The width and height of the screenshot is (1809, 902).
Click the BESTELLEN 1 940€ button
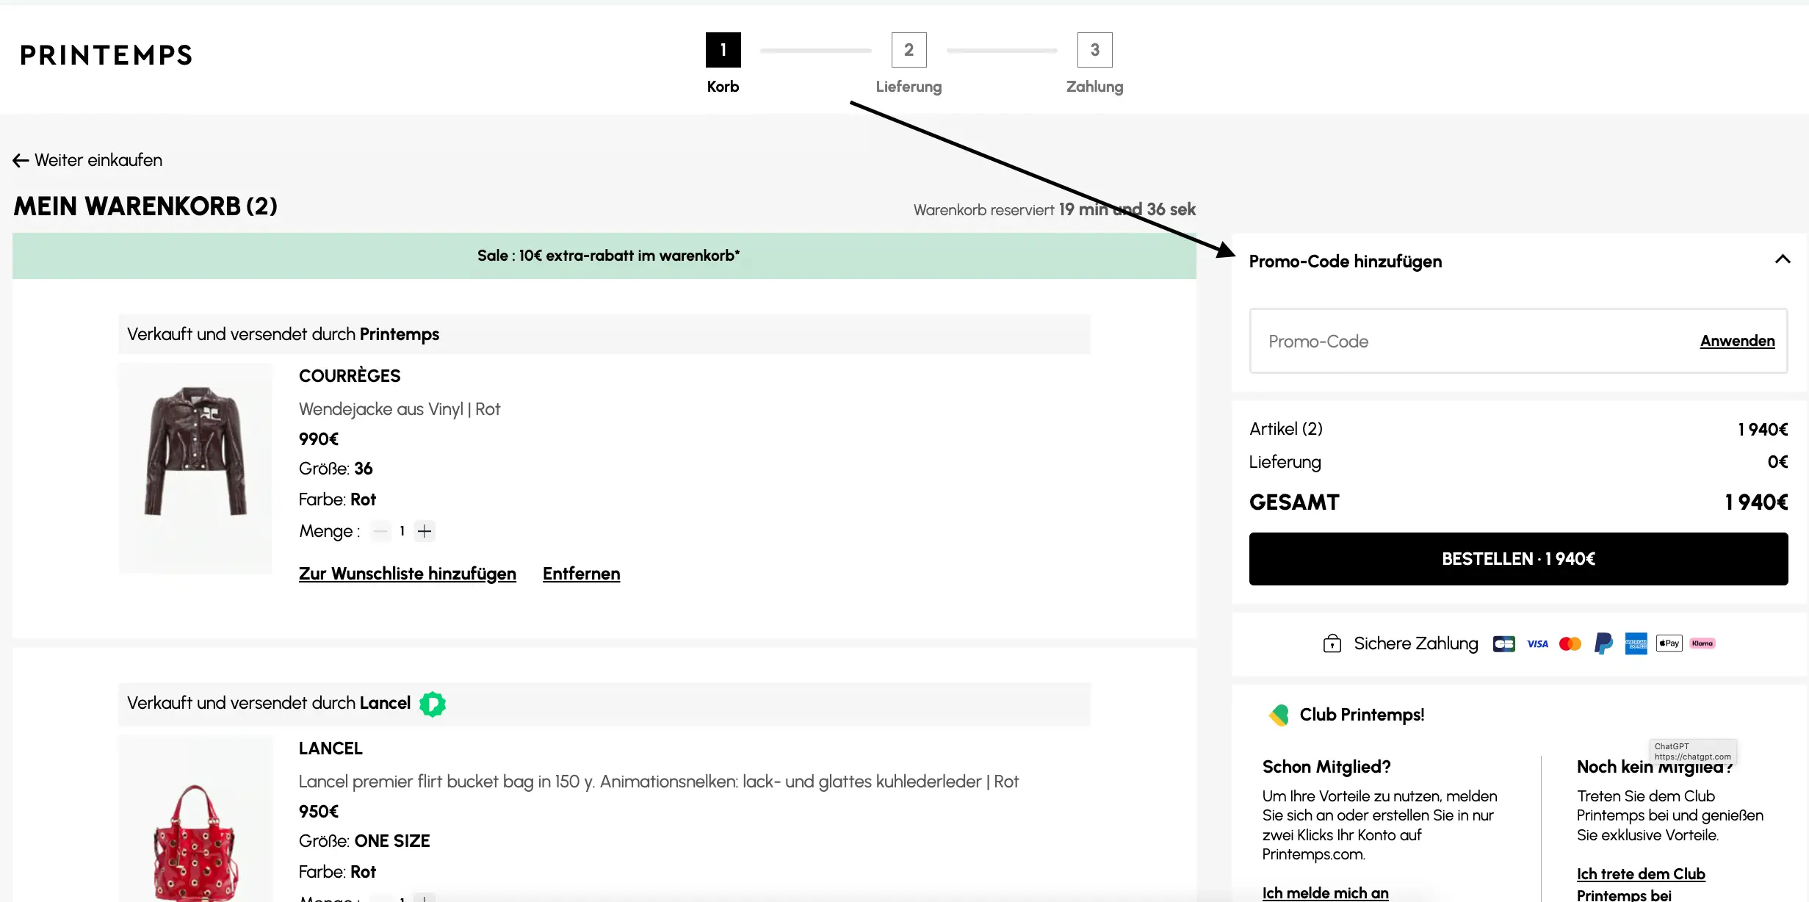click(1518, 559)
